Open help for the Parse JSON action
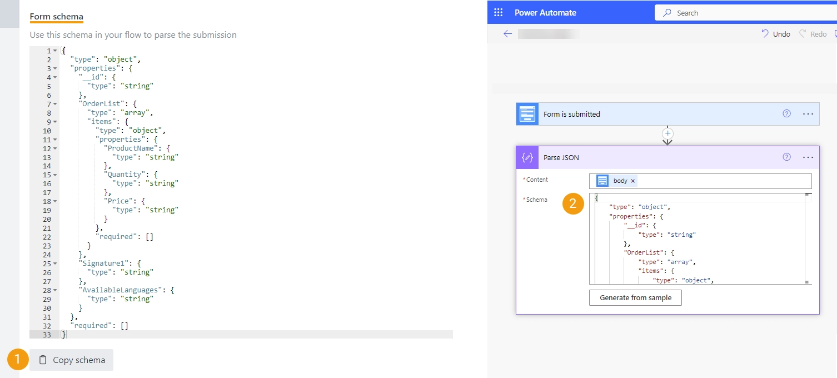Viewport: 837px width, 378px height. click(786, 157)
